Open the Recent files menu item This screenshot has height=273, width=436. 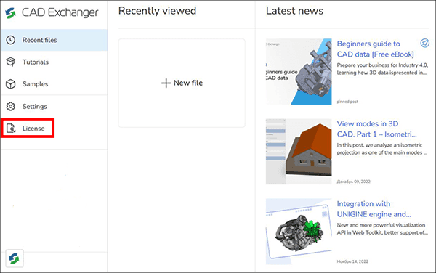[x=54, y=40]
